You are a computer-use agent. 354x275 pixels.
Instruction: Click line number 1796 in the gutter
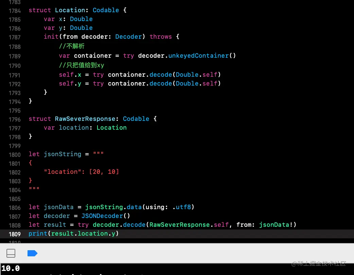pyautogui.click(x=15, y=120)
